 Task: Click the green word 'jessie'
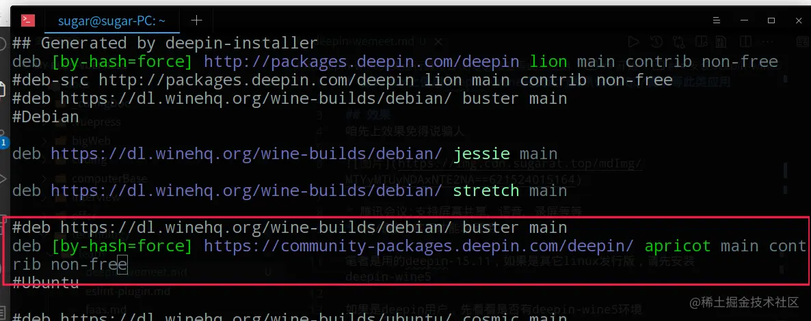(x=481, y=154)
